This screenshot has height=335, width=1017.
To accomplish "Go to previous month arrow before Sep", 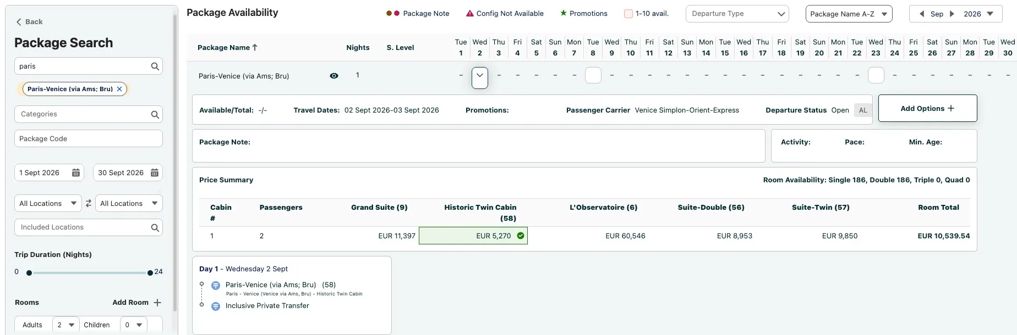I will tap(922, 14).
